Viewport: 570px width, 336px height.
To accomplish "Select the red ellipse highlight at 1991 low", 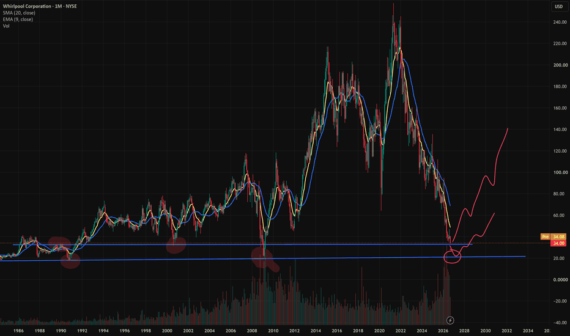I will click(x=70, y=261).
